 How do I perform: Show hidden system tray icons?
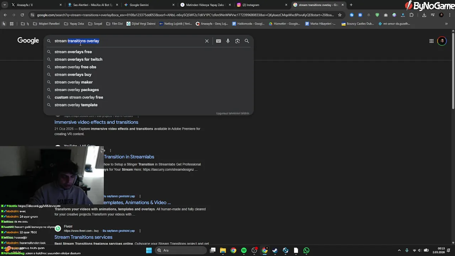pos(399,250)
